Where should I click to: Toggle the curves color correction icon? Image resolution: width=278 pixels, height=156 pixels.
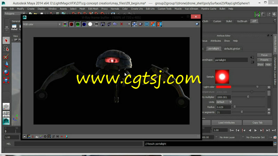click(41, 137)
